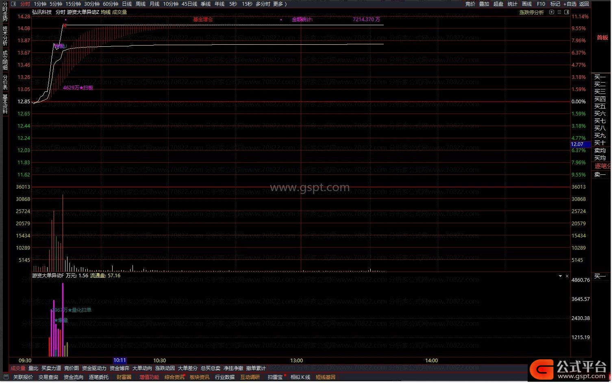Add stock via +自选 button
Screen dimensions: 613x383
(x=570, y=4)
